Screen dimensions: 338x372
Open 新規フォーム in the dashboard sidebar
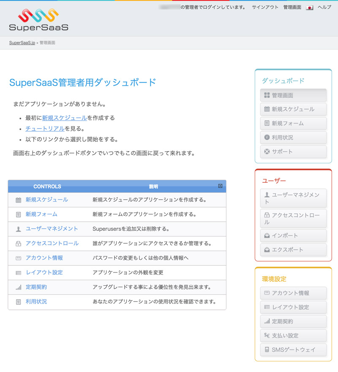293,124
